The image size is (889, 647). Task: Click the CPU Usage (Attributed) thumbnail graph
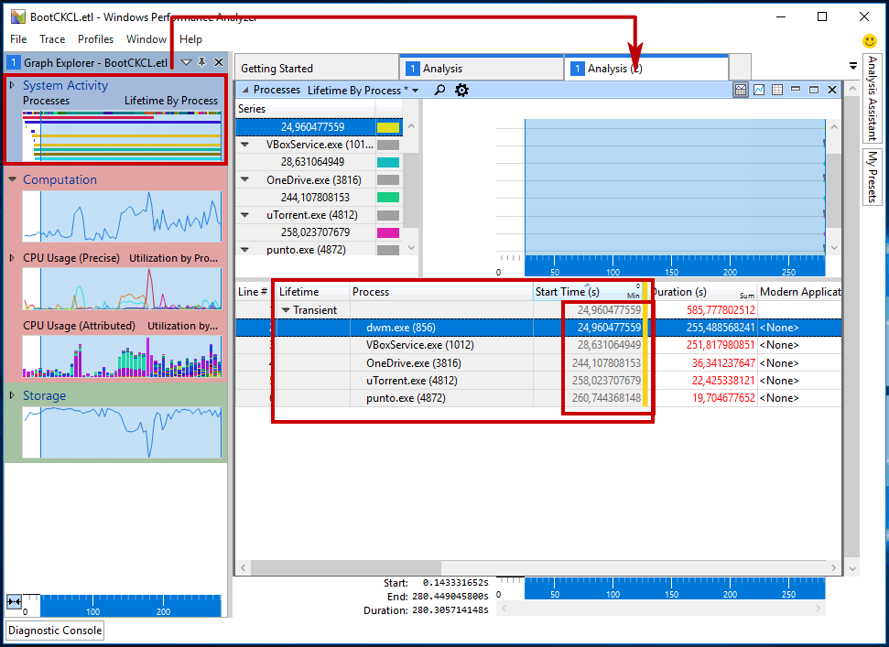[x=122, y=356]
